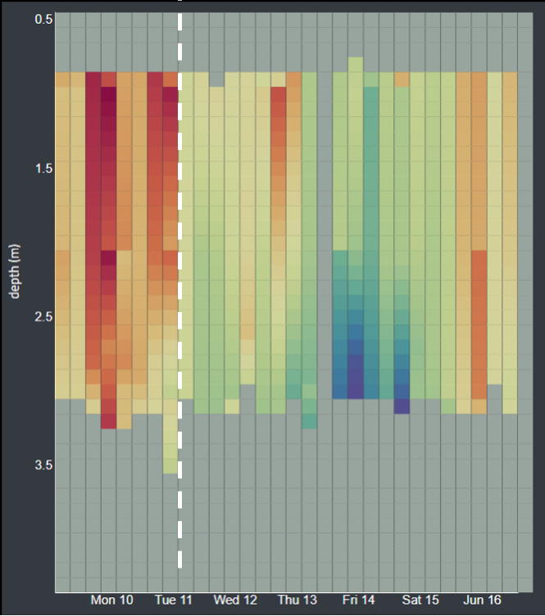The width and height of the screenshot is (545, 616).
Task: Click the topmost light green cell above Fri 14
Action: pyautogui.click(x=356, y=65)
